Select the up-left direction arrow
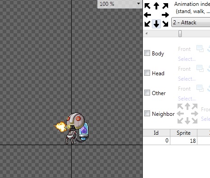This screenshot has height=178, width=210. (147, 6)
